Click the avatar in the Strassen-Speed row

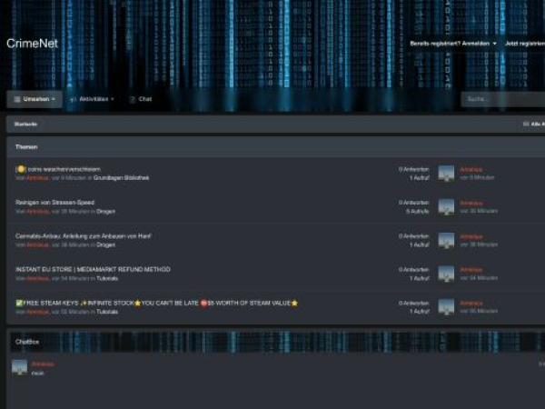coord(446,206)
